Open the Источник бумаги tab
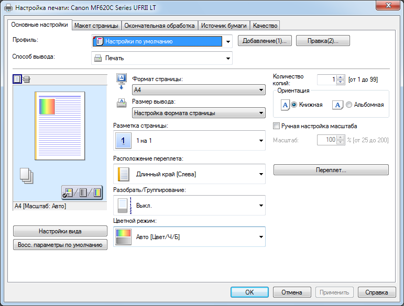Viewport: 404px width, 306px height. click(x=224, y=26)
